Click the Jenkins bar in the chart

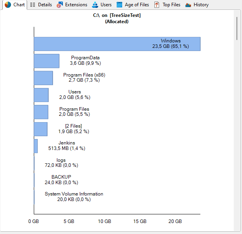tap(36, 146)
